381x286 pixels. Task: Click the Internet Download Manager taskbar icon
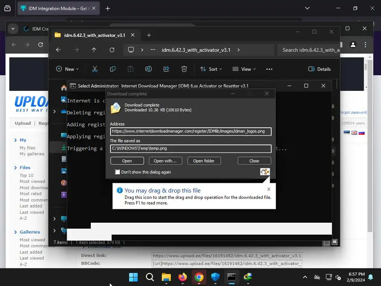point(248,277)
